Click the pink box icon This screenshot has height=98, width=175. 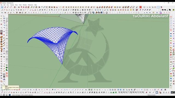pyautogui.click(x=137, y=10)
